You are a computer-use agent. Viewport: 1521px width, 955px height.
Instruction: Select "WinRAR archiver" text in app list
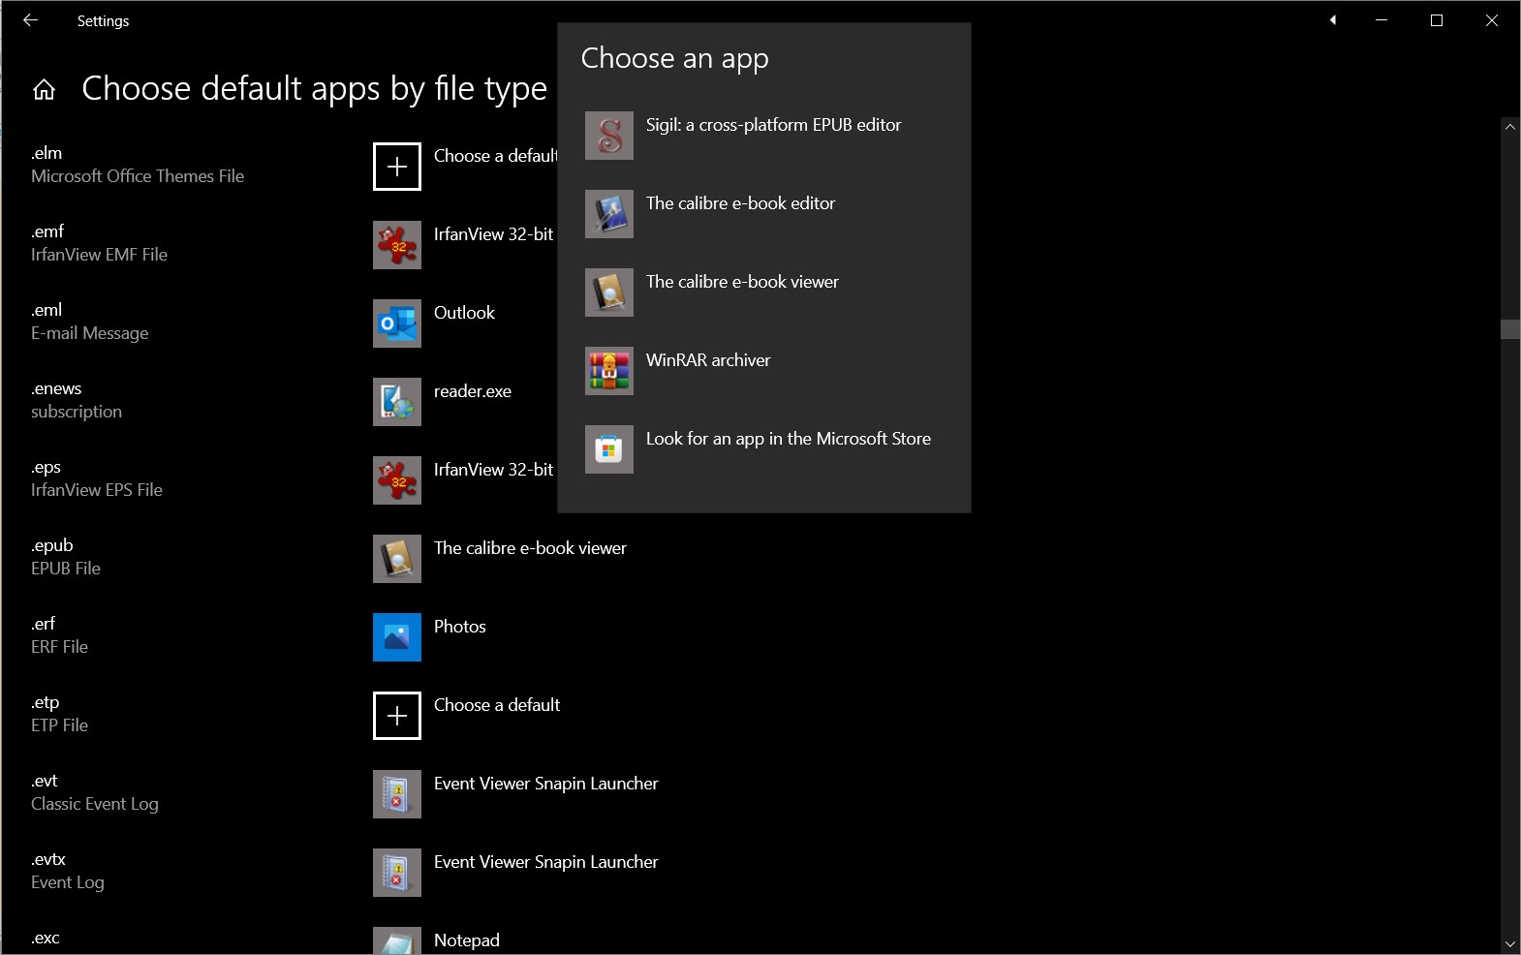[x=708, y=360]
